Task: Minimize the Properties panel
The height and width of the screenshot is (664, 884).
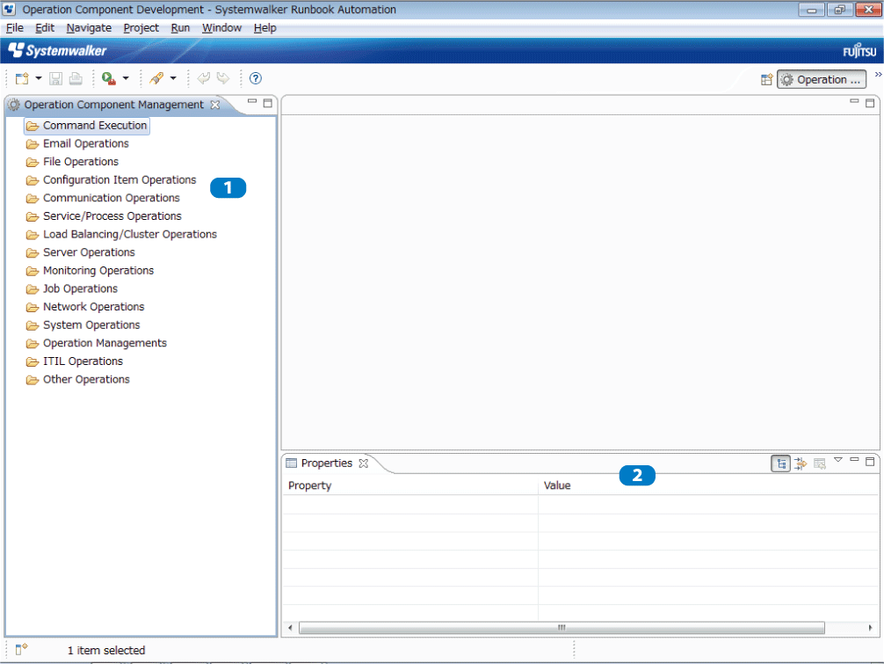Action: pyautogui.click(x=854, y=460)
